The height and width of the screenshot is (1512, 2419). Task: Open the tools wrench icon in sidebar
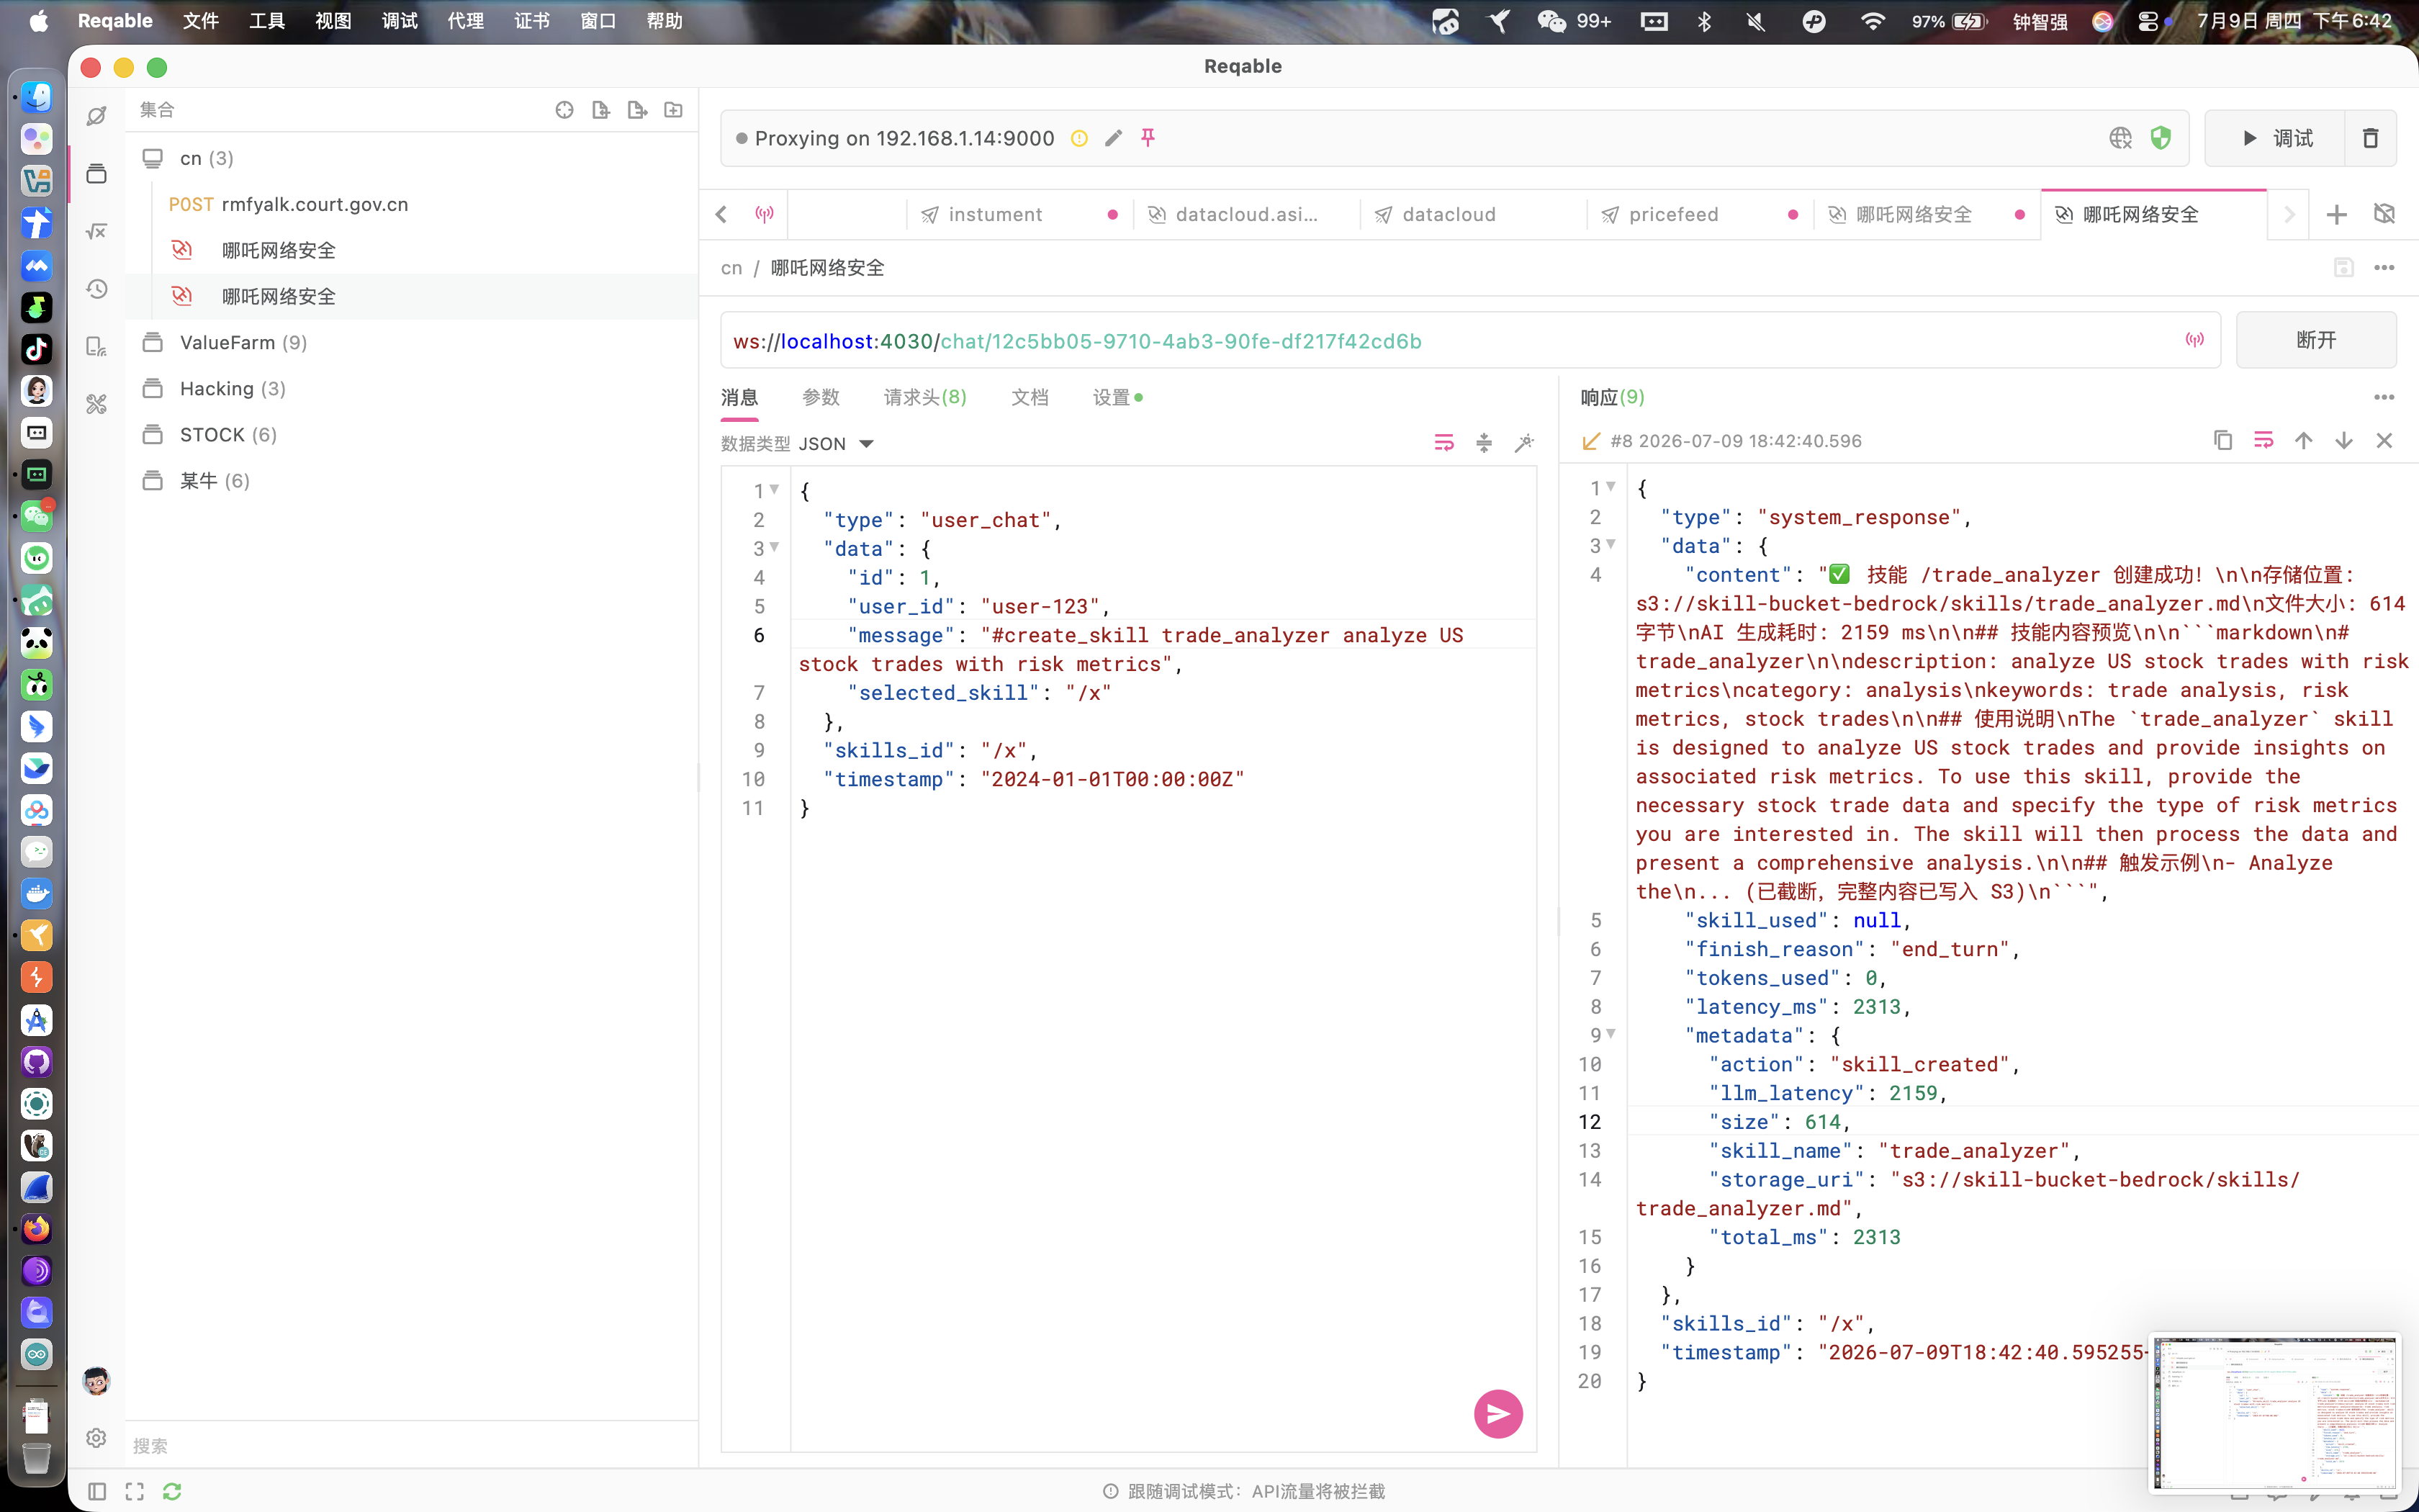97,404
